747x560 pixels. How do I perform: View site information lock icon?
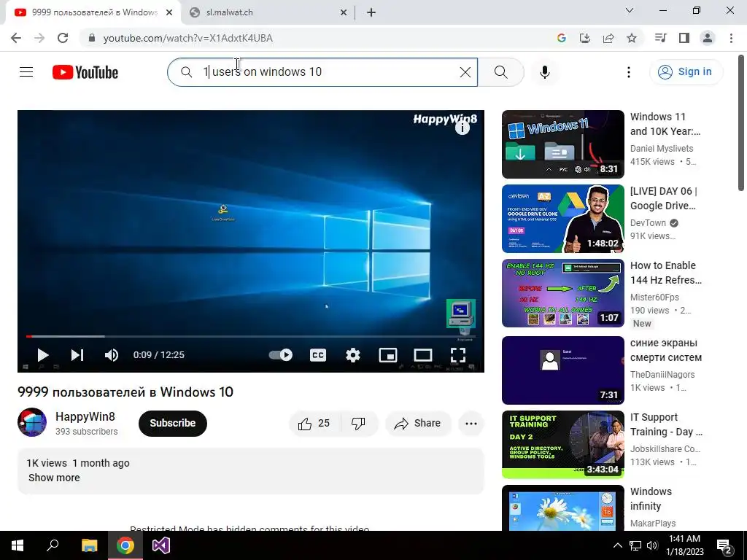pos(92,38)
